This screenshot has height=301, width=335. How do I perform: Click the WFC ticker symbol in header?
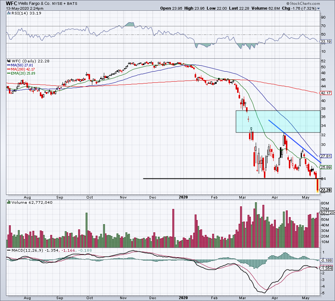(x=12, y=3)
